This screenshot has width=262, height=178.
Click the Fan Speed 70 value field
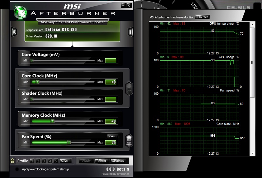[x=111, y=143]
